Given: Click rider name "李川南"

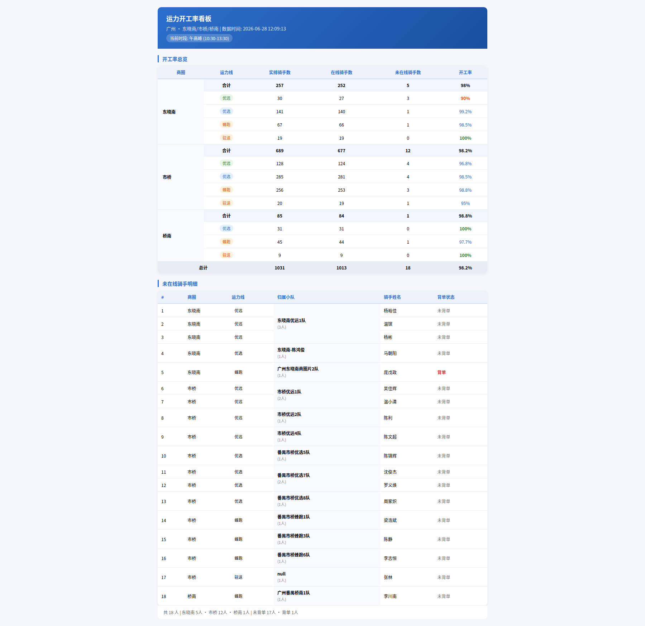Looking at the screenshot, I should point(390,596).
